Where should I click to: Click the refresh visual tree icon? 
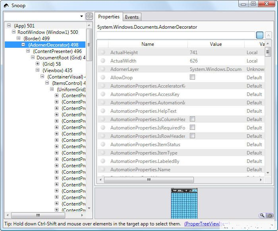pos(89,16)
